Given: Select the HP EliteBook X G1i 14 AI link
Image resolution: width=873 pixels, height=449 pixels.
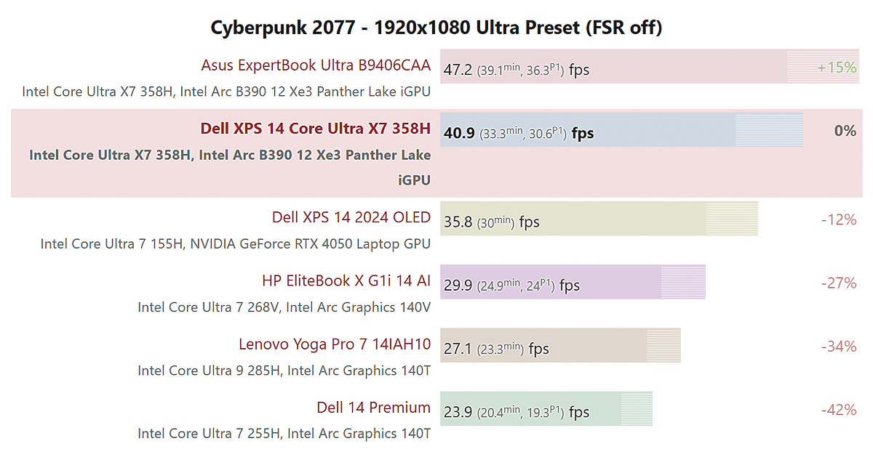Looking at the screenshot, I should coord(346,280).
